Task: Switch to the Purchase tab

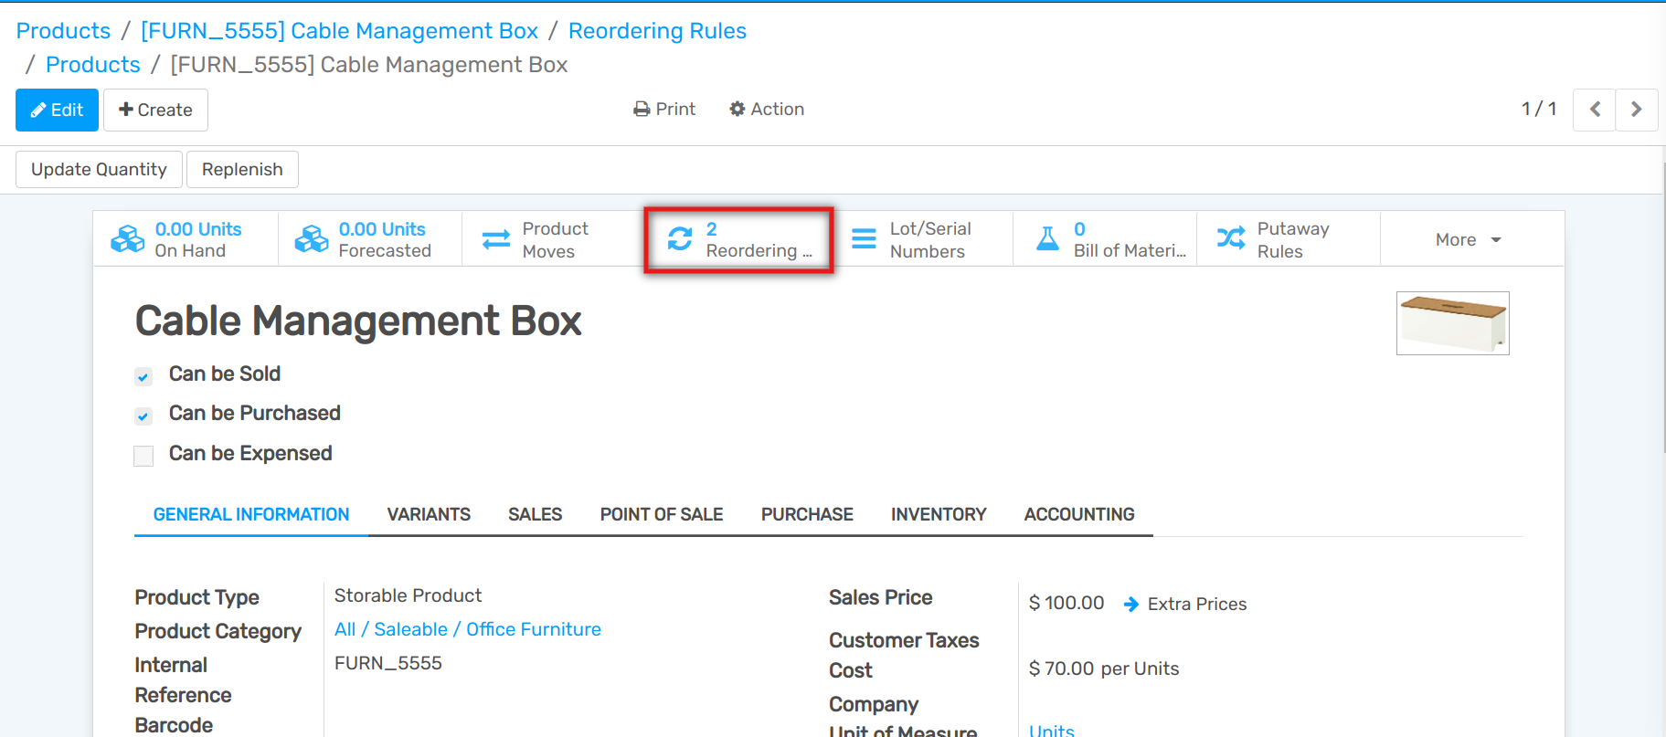Action: tap(807, 514)
